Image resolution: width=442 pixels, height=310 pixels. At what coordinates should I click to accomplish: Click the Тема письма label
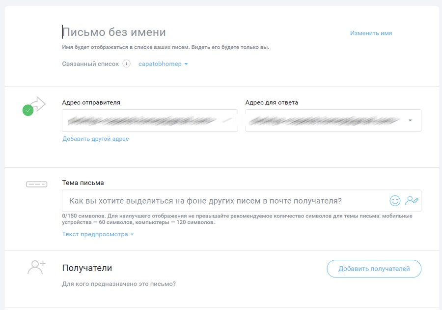[x=83, y=183]
